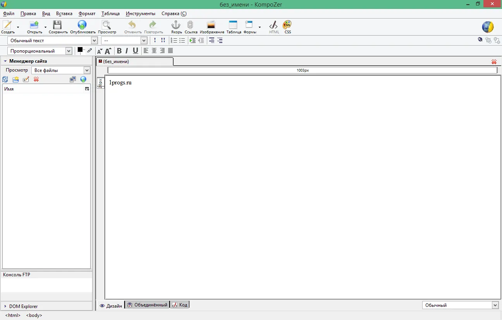Click the Создать new page icon

[7, 25]
